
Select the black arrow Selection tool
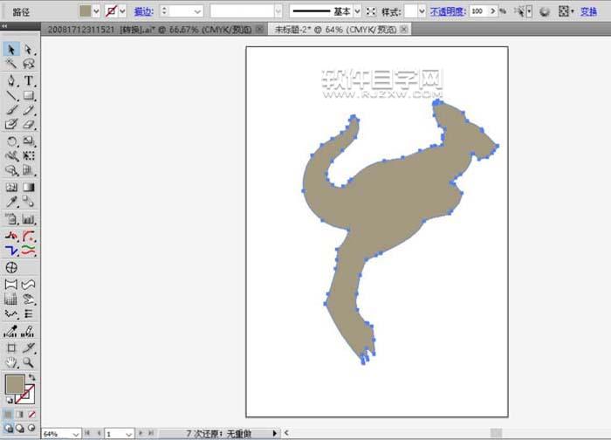10,50
